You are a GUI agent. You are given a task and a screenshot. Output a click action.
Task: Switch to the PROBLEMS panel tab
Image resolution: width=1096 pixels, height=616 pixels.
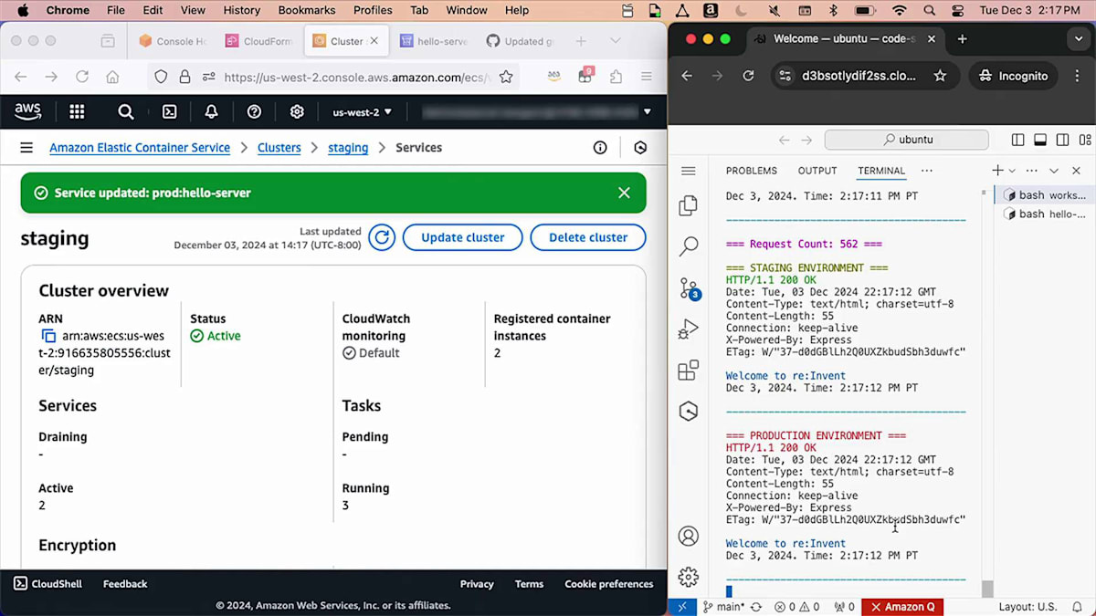[x=752, y=171]
